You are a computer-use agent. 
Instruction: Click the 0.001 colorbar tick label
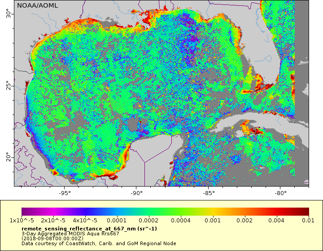point(213,221)
